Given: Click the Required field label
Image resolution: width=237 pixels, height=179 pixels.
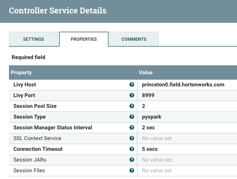Looking at the screenshot, I should [x=28, y=57].
